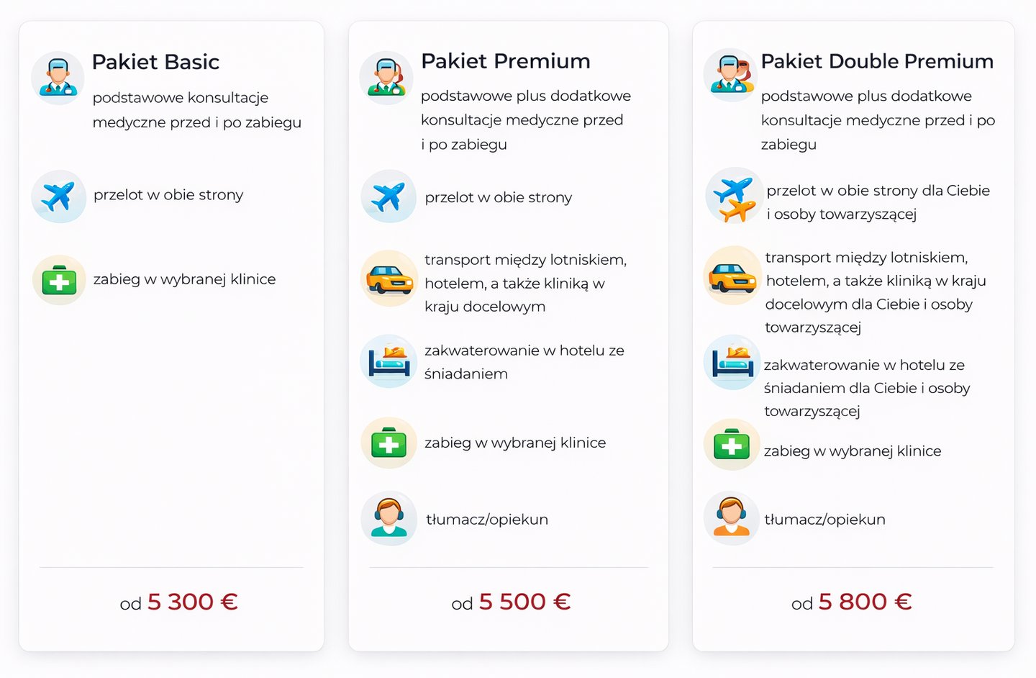Click the double airplanes icon in Double Premium
The height and width of the screenshot is (678, 1036).
[x=733, y=196]
